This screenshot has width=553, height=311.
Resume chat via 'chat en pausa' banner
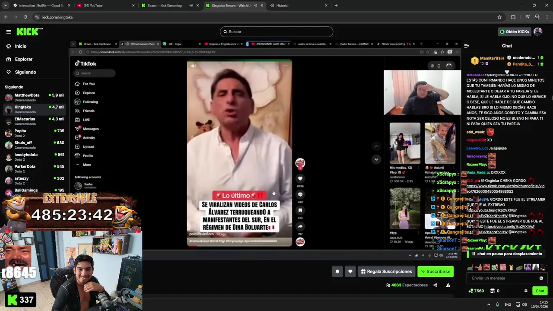click(x=507, y=254)
